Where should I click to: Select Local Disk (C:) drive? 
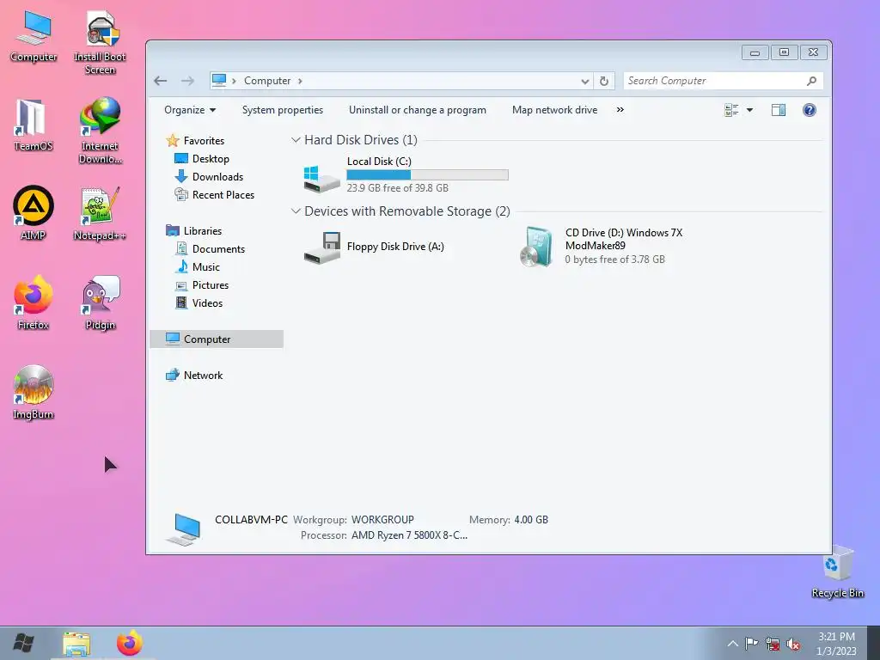coord(406,174)
